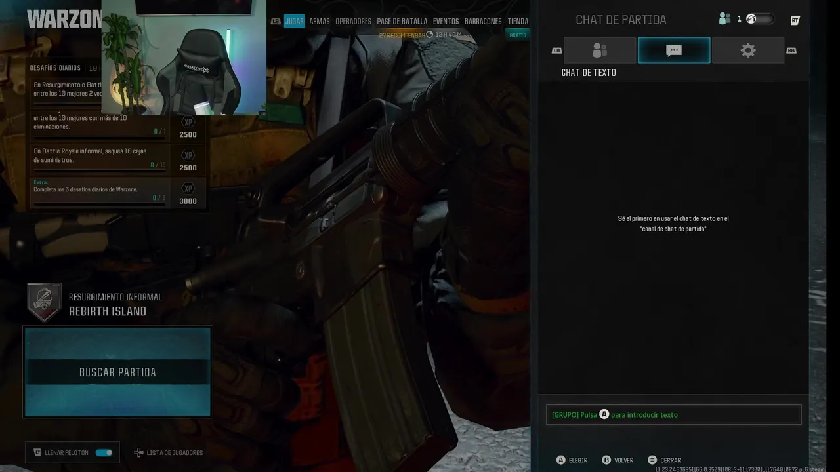Select the REBIRTH ISLAND mode title

click(108, 311)
